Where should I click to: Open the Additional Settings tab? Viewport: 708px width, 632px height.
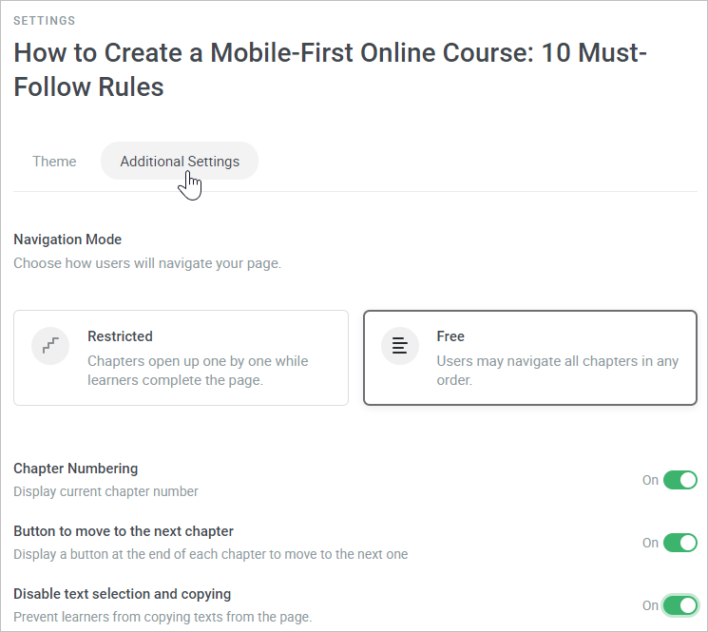click(x=180, y=162)
